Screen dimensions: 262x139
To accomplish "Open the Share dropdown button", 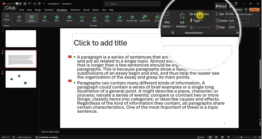I will pos(254,10).
